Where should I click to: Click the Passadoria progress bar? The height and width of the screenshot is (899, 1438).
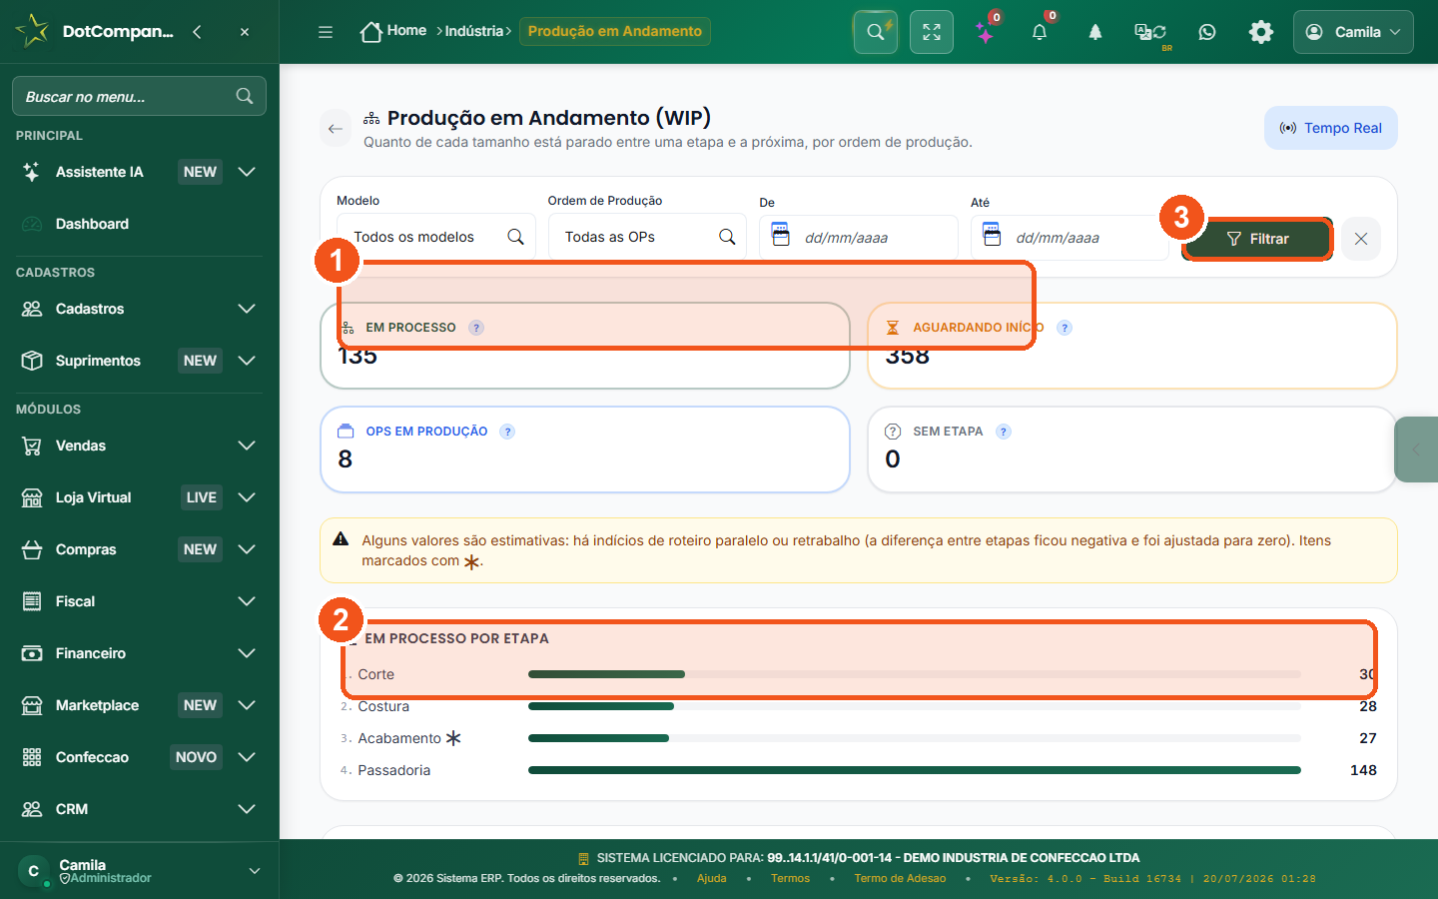(x=915, y=770)
